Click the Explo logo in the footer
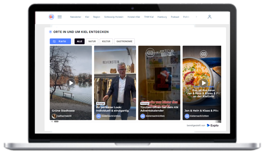The height and width of the screenshot is (158, 267). (212, 125)
